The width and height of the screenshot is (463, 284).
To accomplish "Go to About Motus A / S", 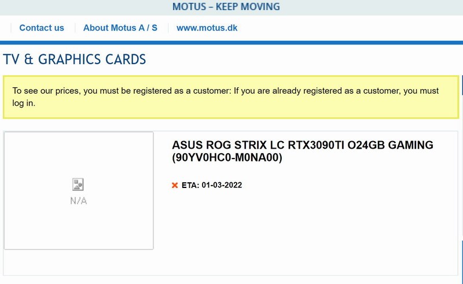I will 120,28.
